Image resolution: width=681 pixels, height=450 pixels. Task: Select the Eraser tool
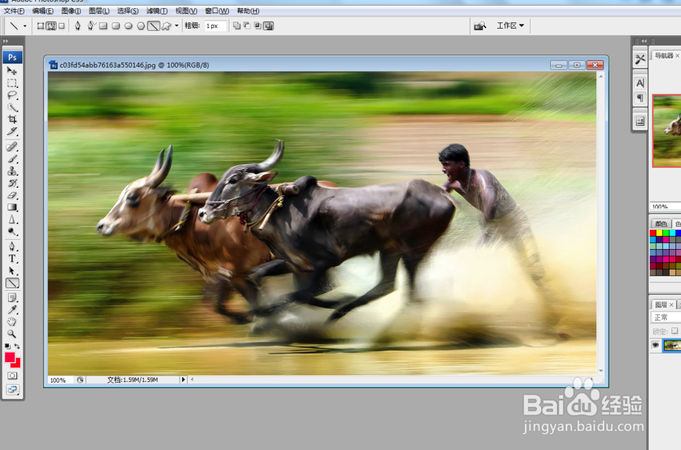12,195
